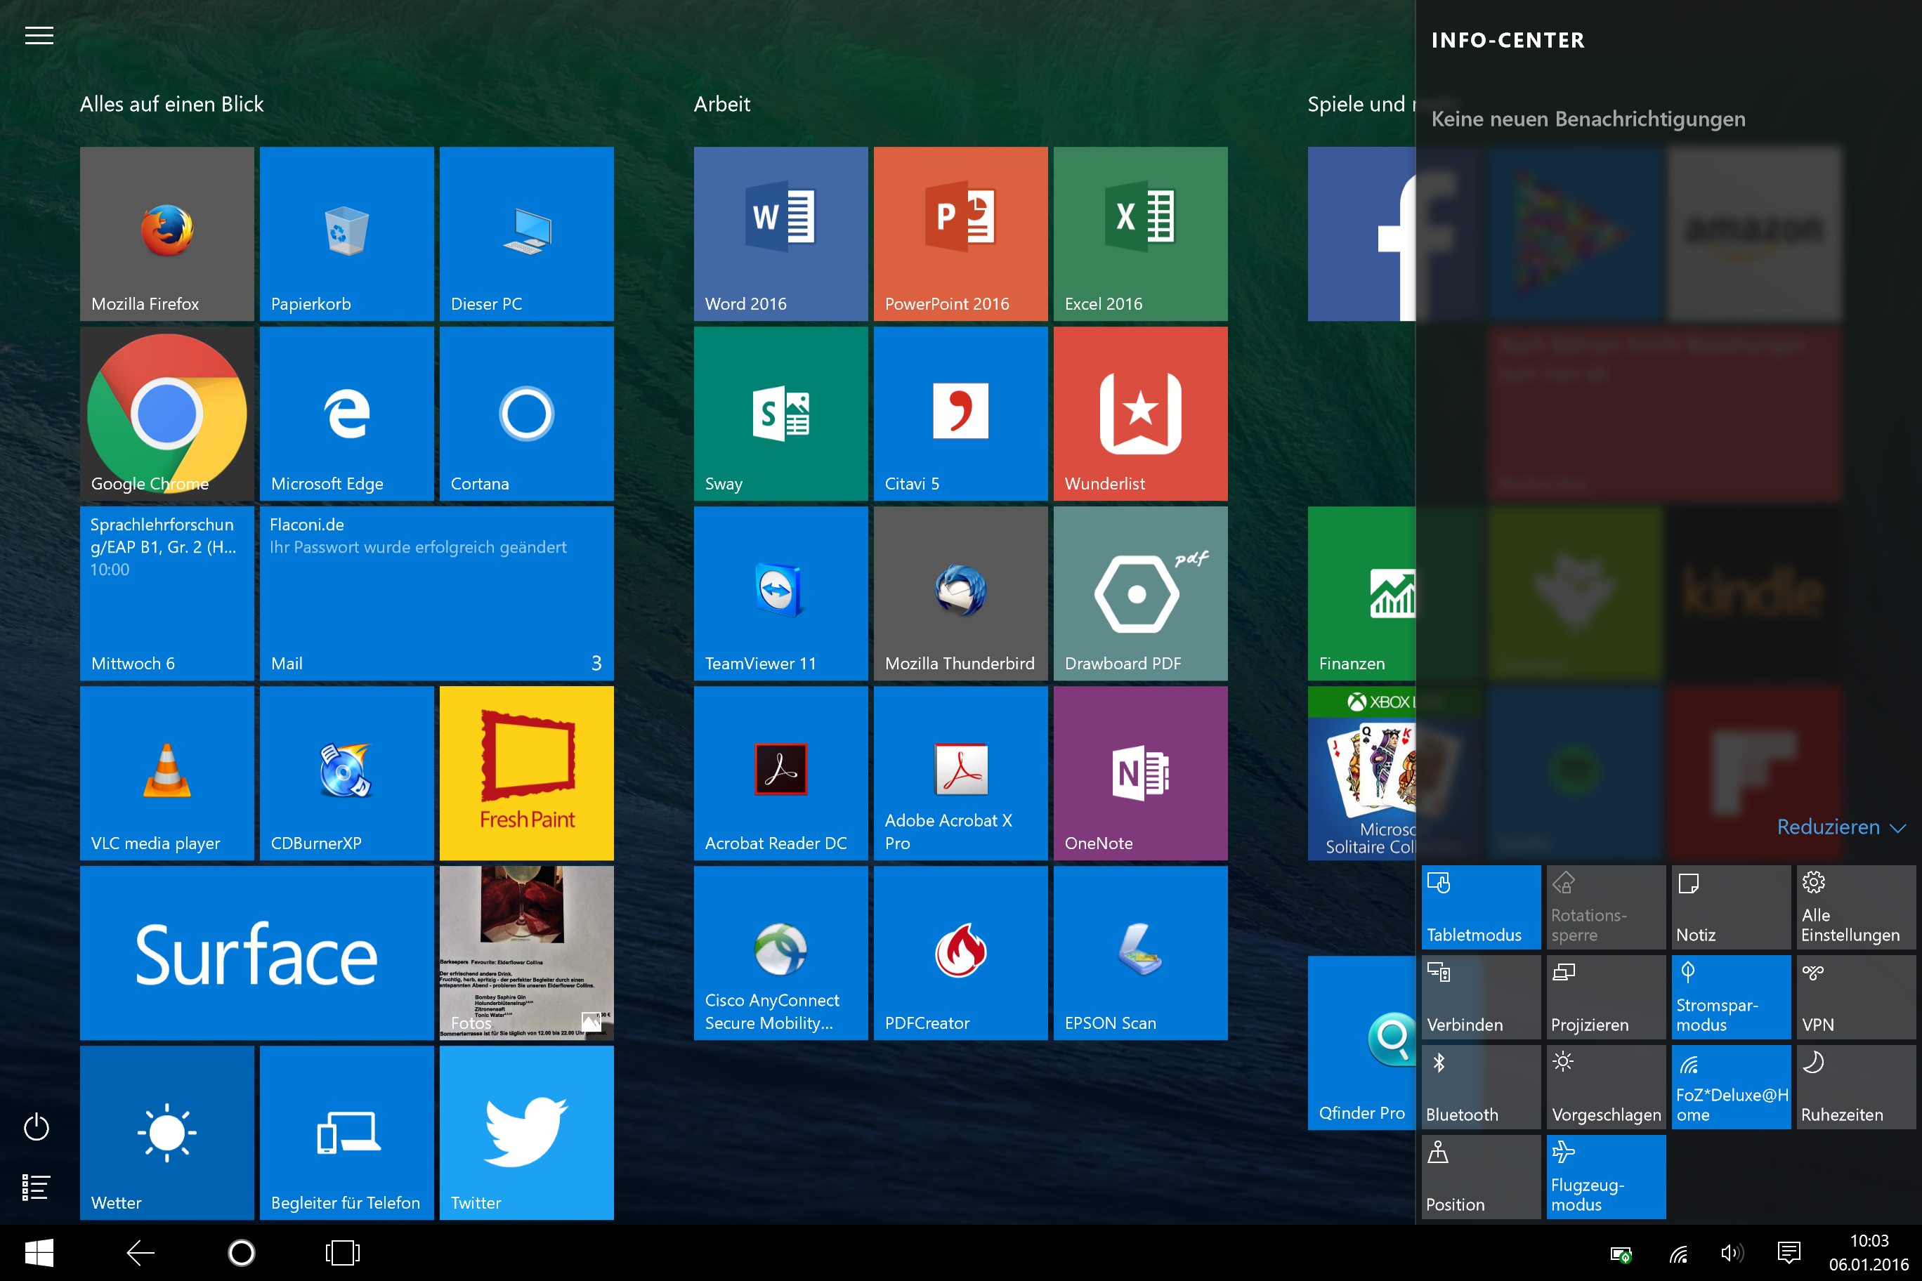Open the power options menu
Image resolution: width=1922 pixels, height=1281 pixels.
[x=36, y=1127]
